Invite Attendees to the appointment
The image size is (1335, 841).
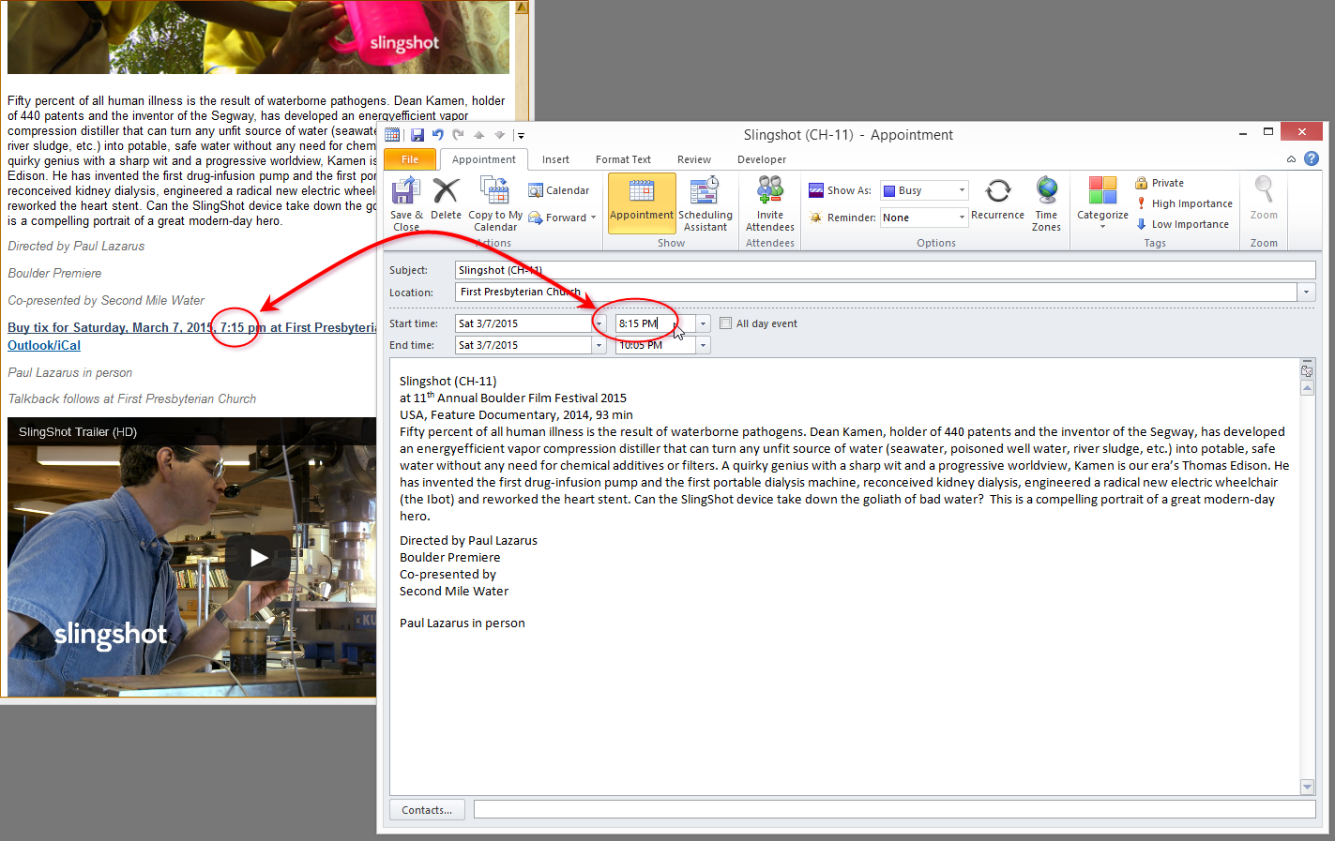pos(770,204)
